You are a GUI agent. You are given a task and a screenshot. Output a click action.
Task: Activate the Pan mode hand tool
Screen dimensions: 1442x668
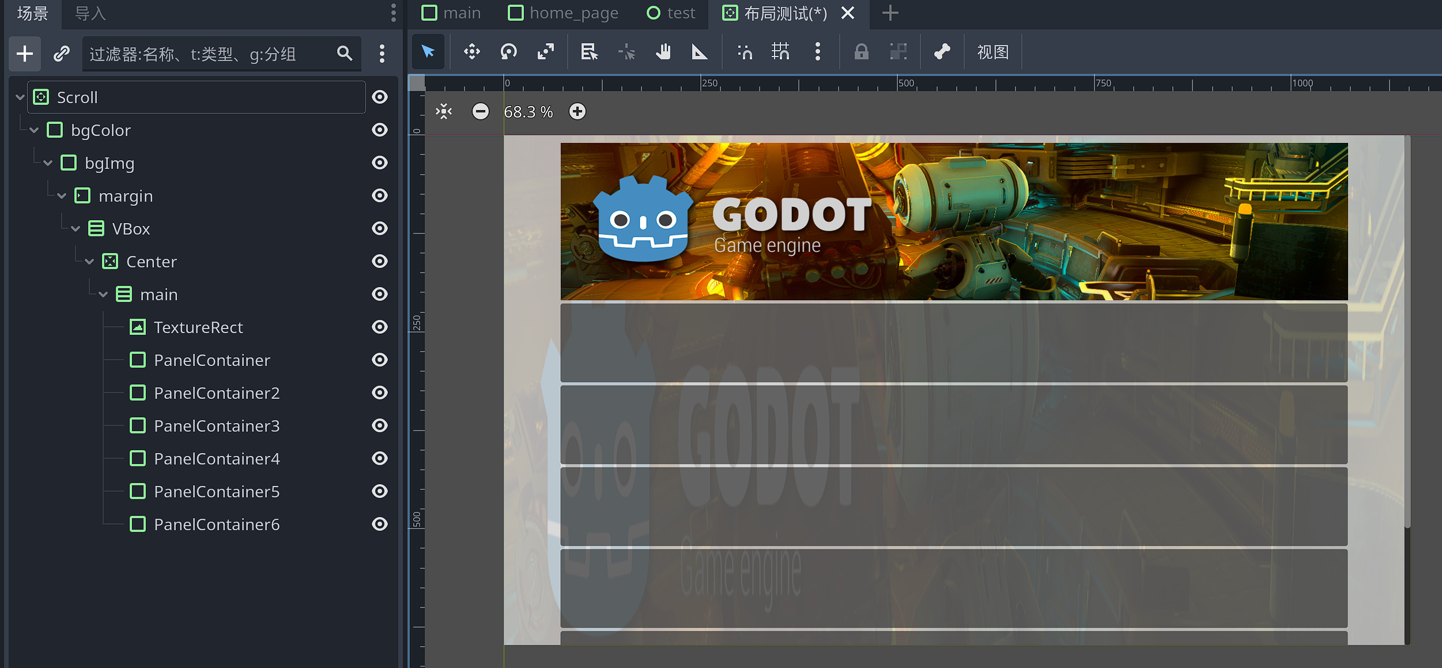click(663, 52)
